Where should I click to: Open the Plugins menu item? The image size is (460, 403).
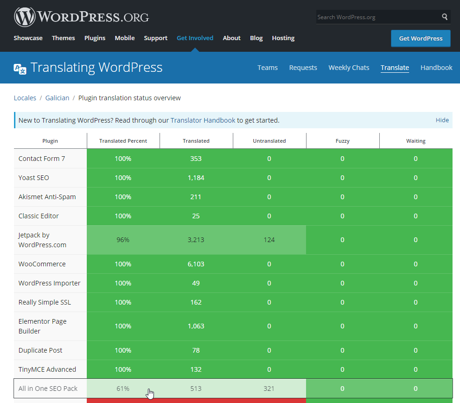point(95,38)
